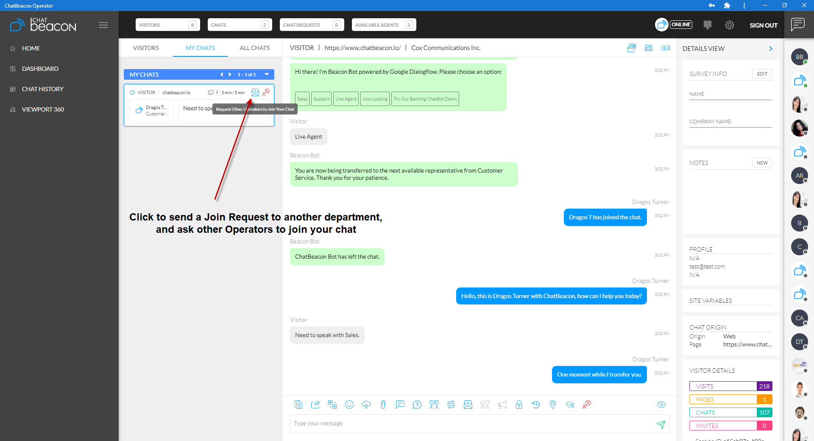This screenshot has width=814, height=441.
Task: Click the CA agent avatar in right rail
Action: tap(800, 318)
